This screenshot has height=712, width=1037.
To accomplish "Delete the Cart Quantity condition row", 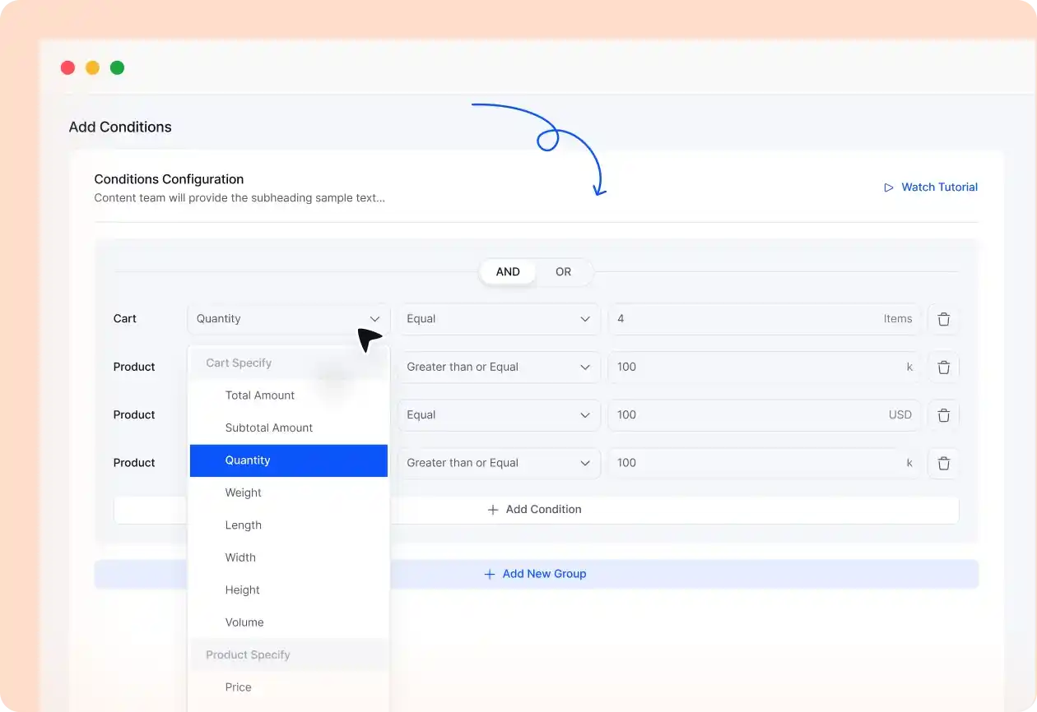I will click(943, 319).
